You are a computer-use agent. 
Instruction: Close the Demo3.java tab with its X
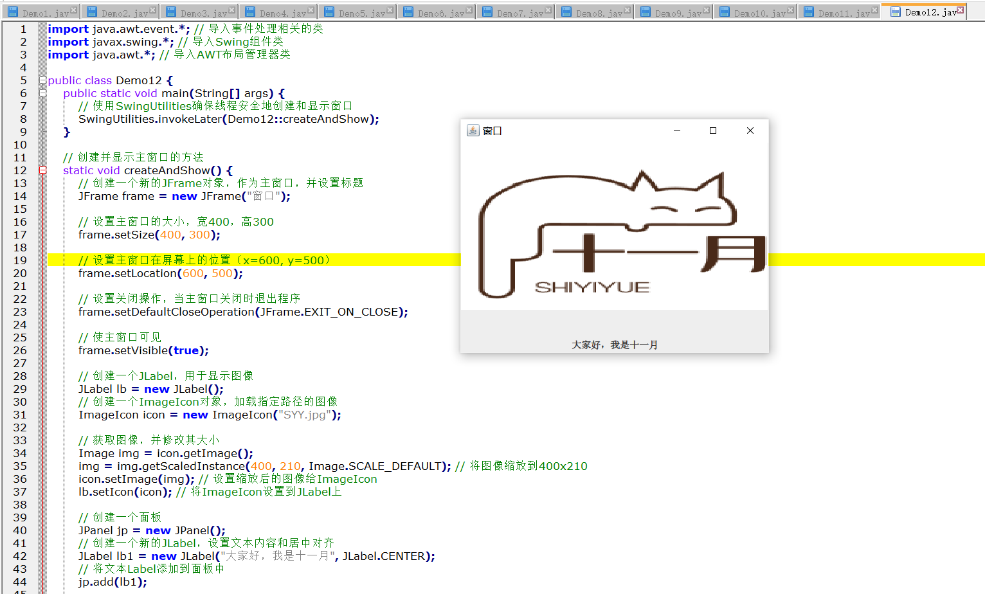(x=232, y=10)
